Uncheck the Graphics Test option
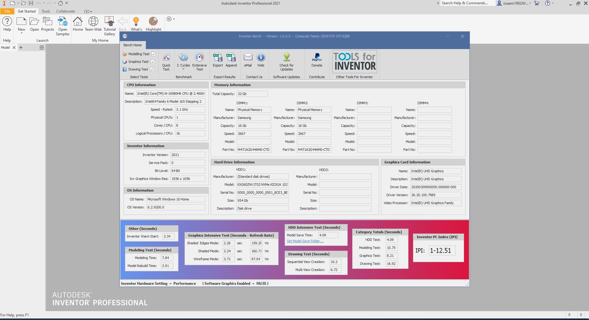This screenshot has height=320, width=589. [153, 61]
